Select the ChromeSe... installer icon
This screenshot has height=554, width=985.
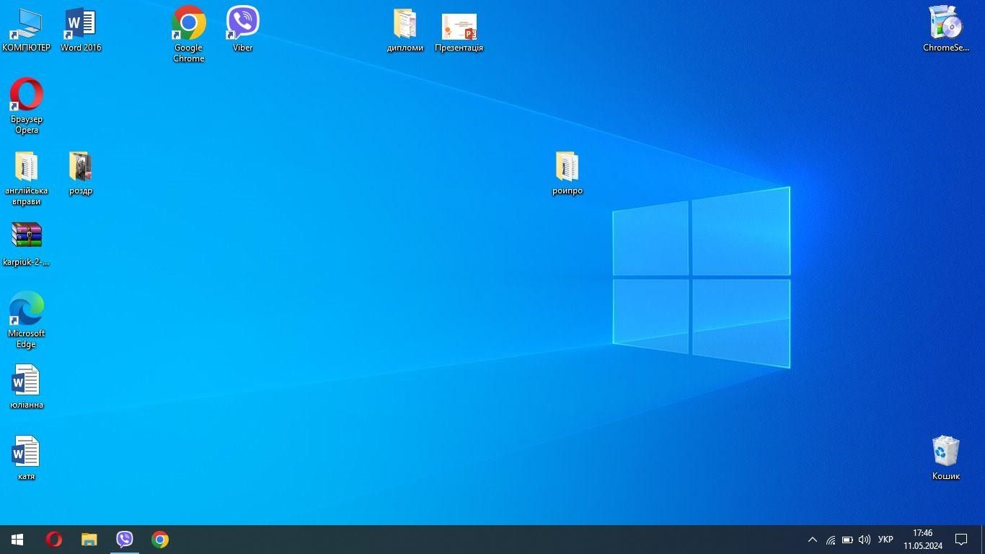[946, 30]
